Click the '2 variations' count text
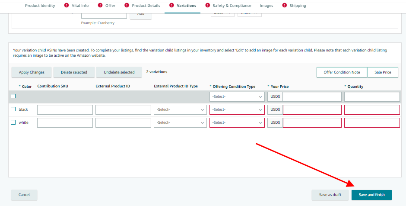 coord(157,72)
